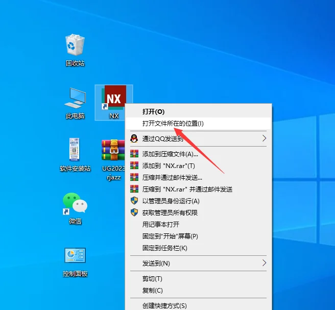
Task: Choose 添加到 "NX.rar"(T) menu entry
Action: pos(198,166)
